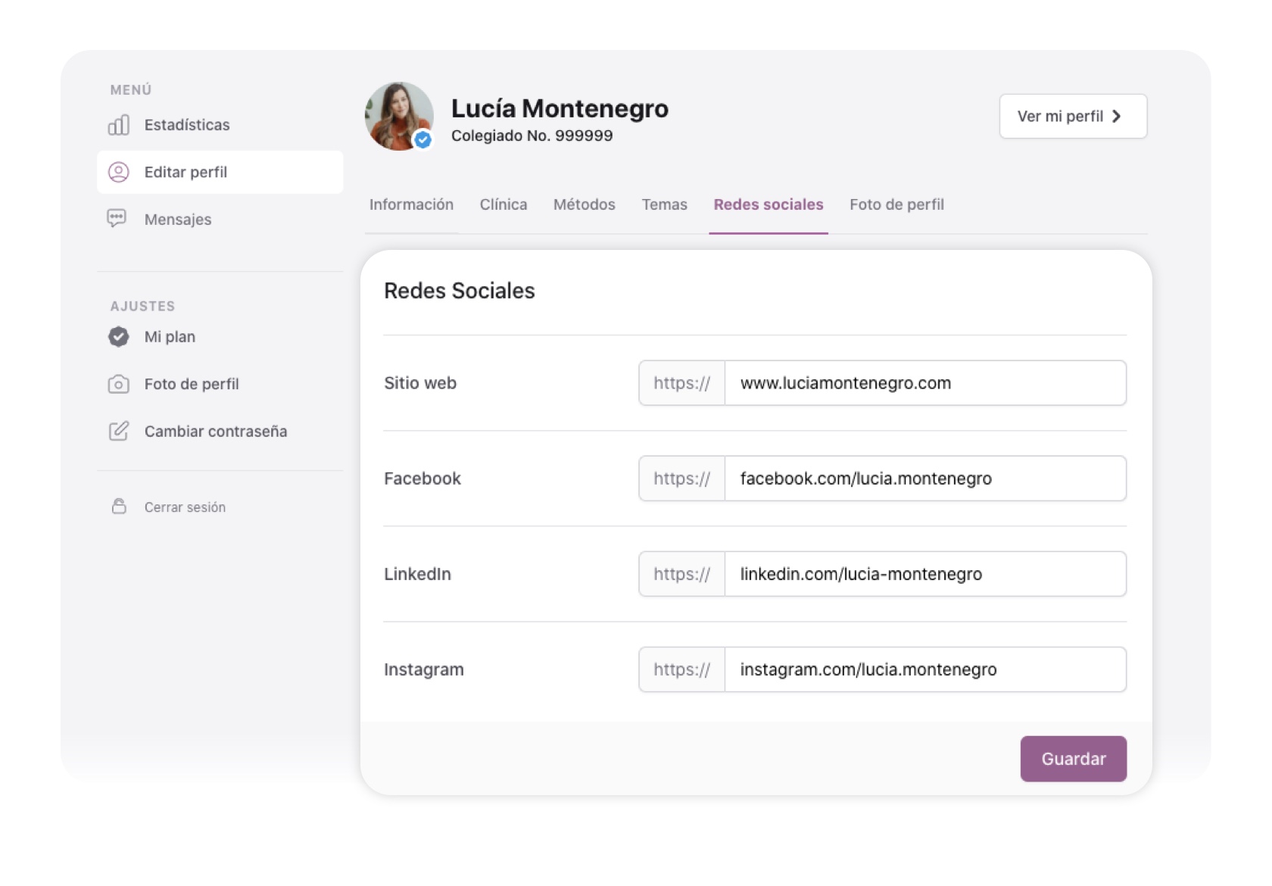Click the Foto de perfil camera icon
The image size is (1272, 886).
(118, 384)
